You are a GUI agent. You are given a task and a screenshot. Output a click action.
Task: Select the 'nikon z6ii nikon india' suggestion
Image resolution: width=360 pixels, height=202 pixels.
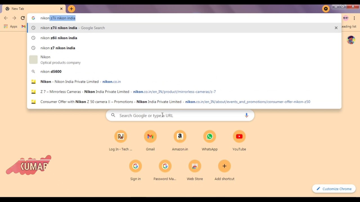tap(184, 38)
